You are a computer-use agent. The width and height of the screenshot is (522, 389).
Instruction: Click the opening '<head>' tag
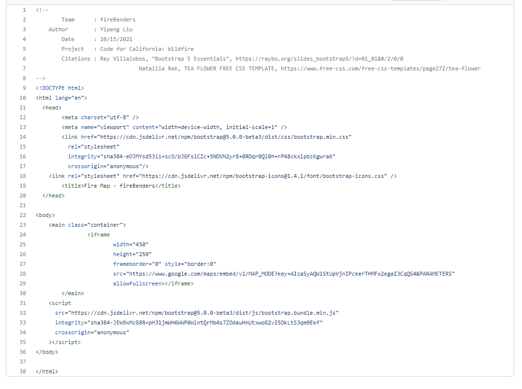(52, 108)
